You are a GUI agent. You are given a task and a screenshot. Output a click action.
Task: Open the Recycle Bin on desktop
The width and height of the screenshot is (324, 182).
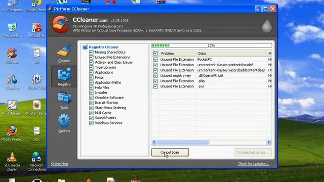[12, 30]
